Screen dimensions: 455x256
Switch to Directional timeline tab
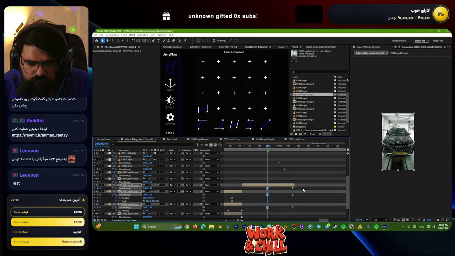[172, 139]
